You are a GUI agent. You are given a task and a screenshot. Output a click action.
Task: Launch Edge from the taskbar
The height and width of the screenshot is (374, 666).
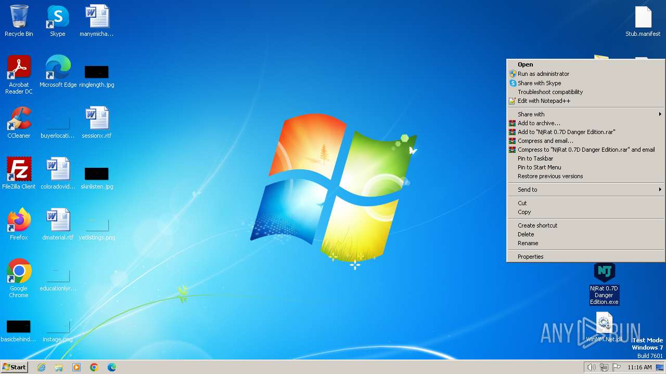pos(112,367)
